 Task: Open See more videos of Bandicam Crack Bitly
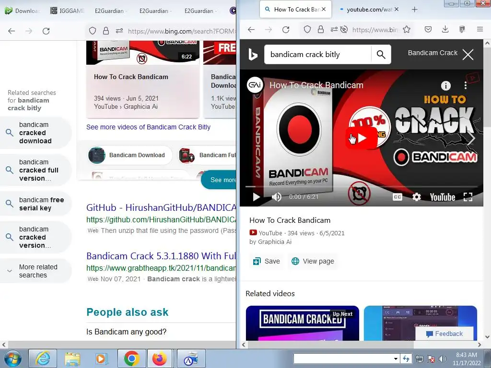[x=149, y=127]
